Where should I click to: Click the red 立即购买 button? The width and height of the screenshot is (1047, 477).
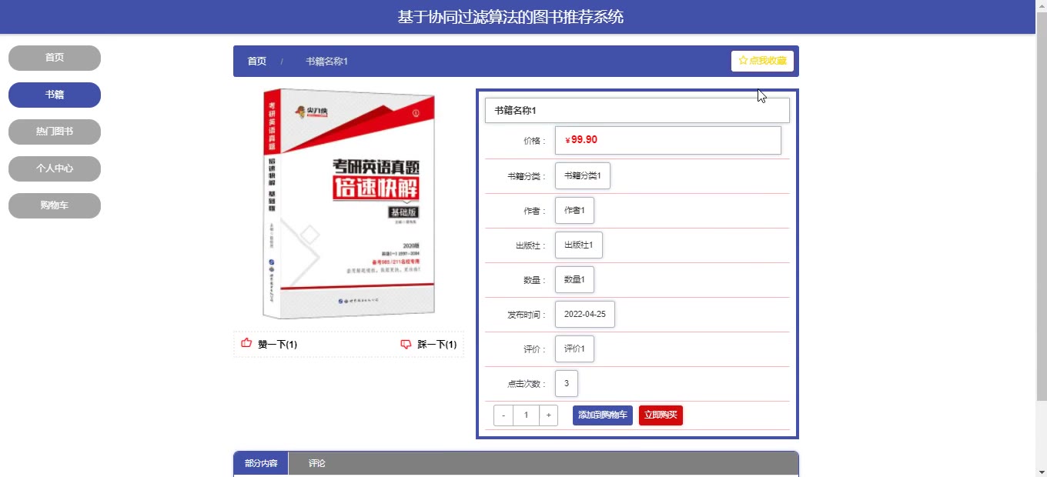661,415
